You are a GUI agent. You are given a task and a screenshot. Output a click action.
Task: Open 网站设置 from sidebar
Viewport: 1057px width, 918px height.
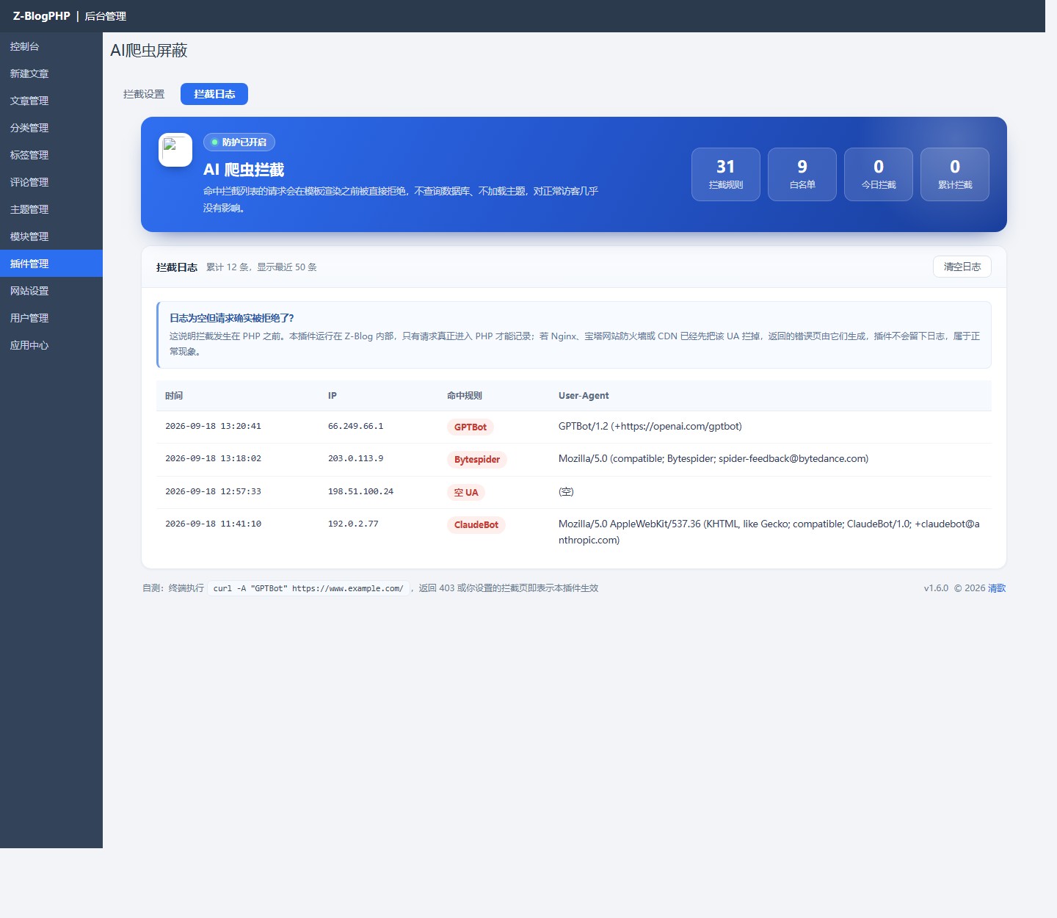click(51, 291)
